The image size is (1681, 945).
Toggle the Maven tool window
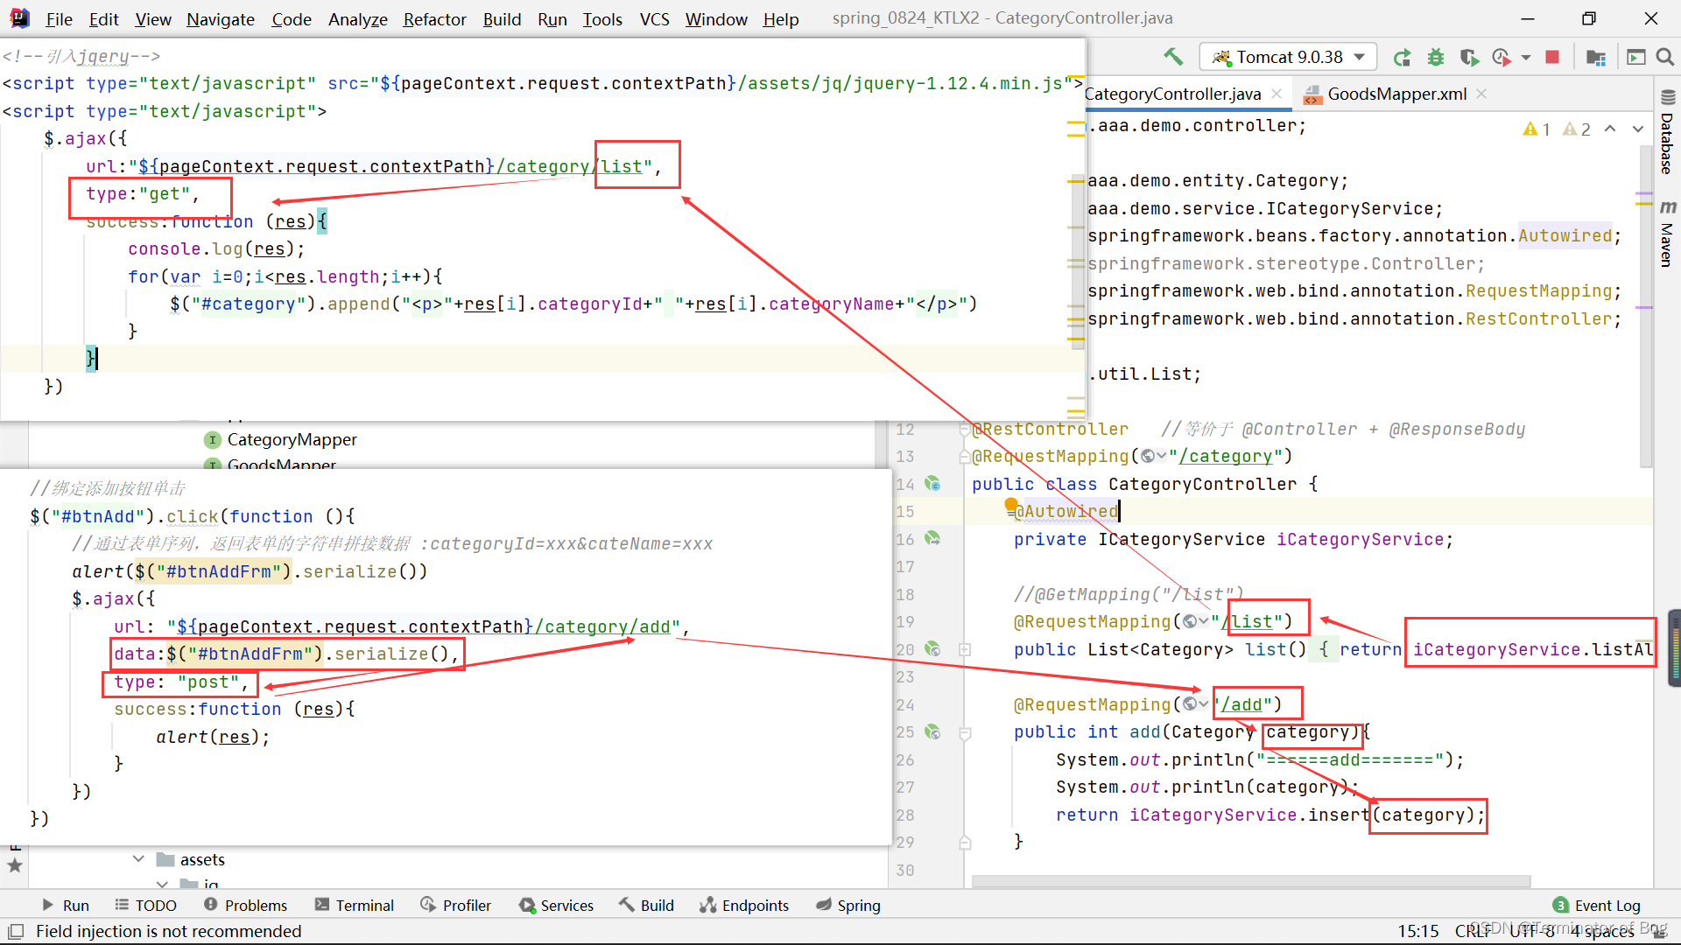1667,234
